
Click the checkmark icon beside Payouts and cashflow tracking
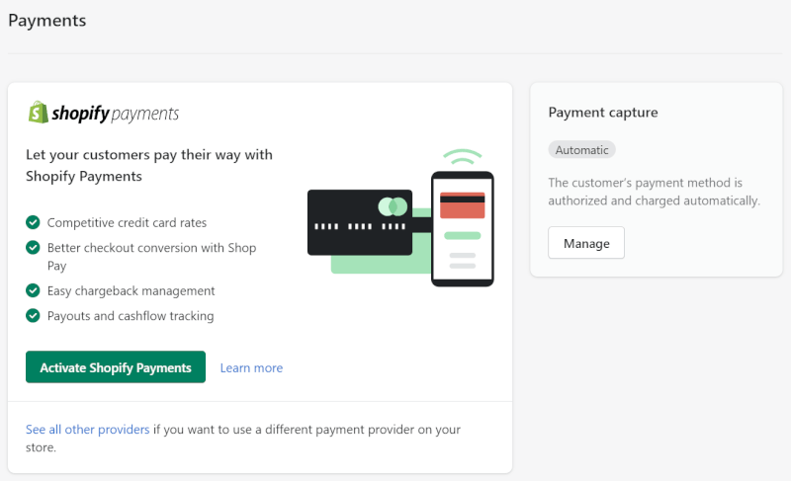coord(33,316)
